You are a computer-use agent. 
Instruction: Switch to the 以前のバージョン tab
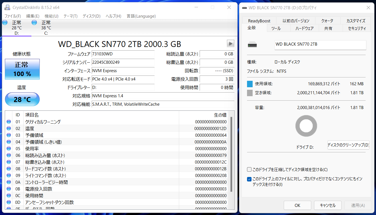point(296,21)
